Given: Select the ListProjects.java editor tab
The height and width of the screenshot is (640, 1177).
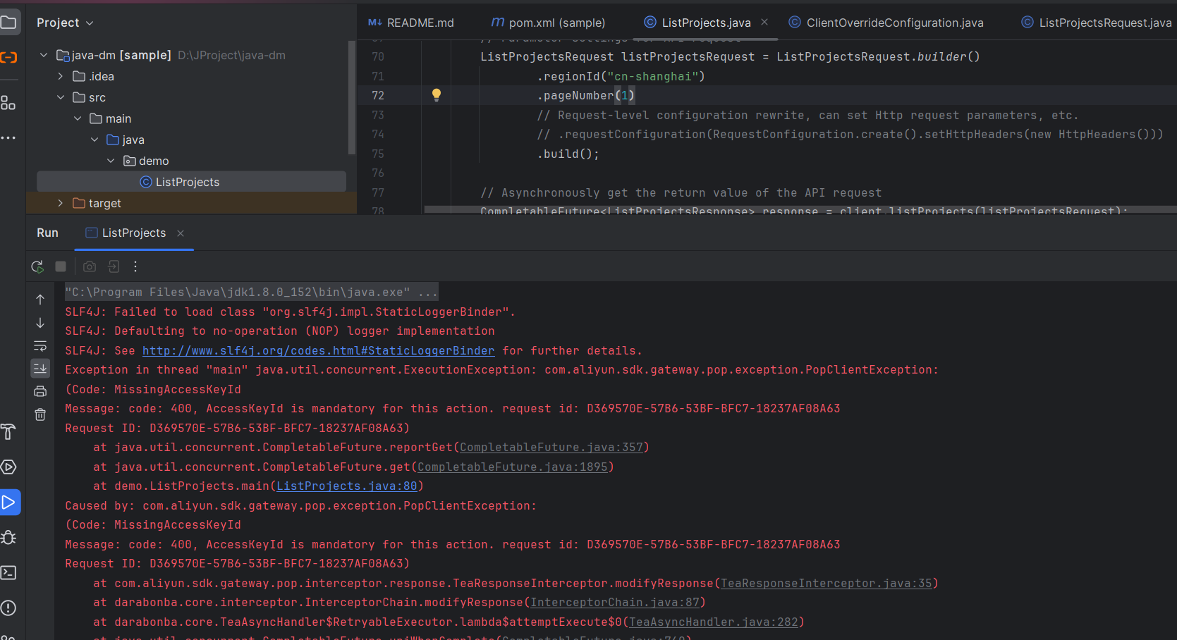Looking at the screenshot, I should point(706,23).
